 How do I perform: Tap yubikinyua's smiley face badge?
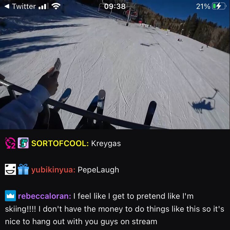click(10, 169)
